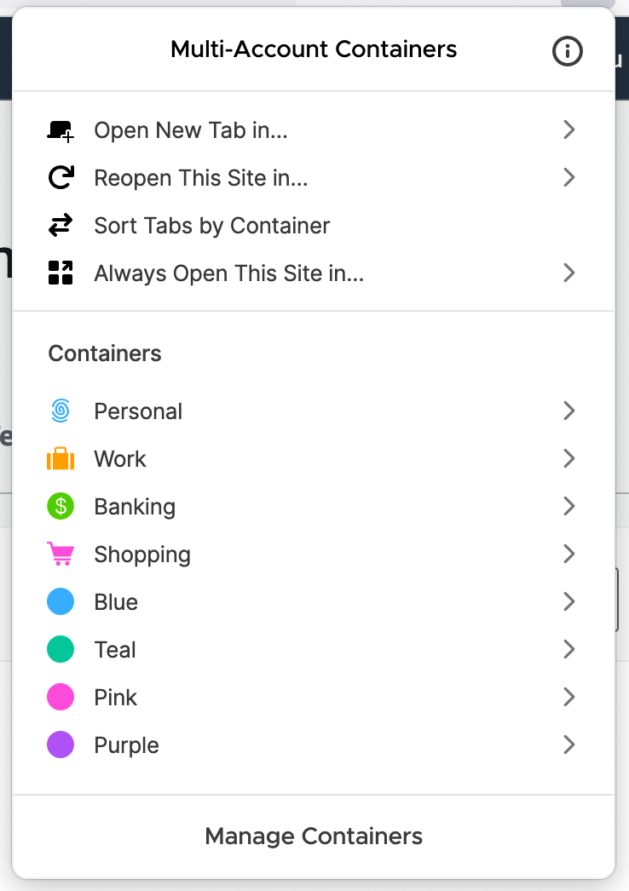
Task: Click the briefcase icon for the Work container
Action: [x=60, y=458]
